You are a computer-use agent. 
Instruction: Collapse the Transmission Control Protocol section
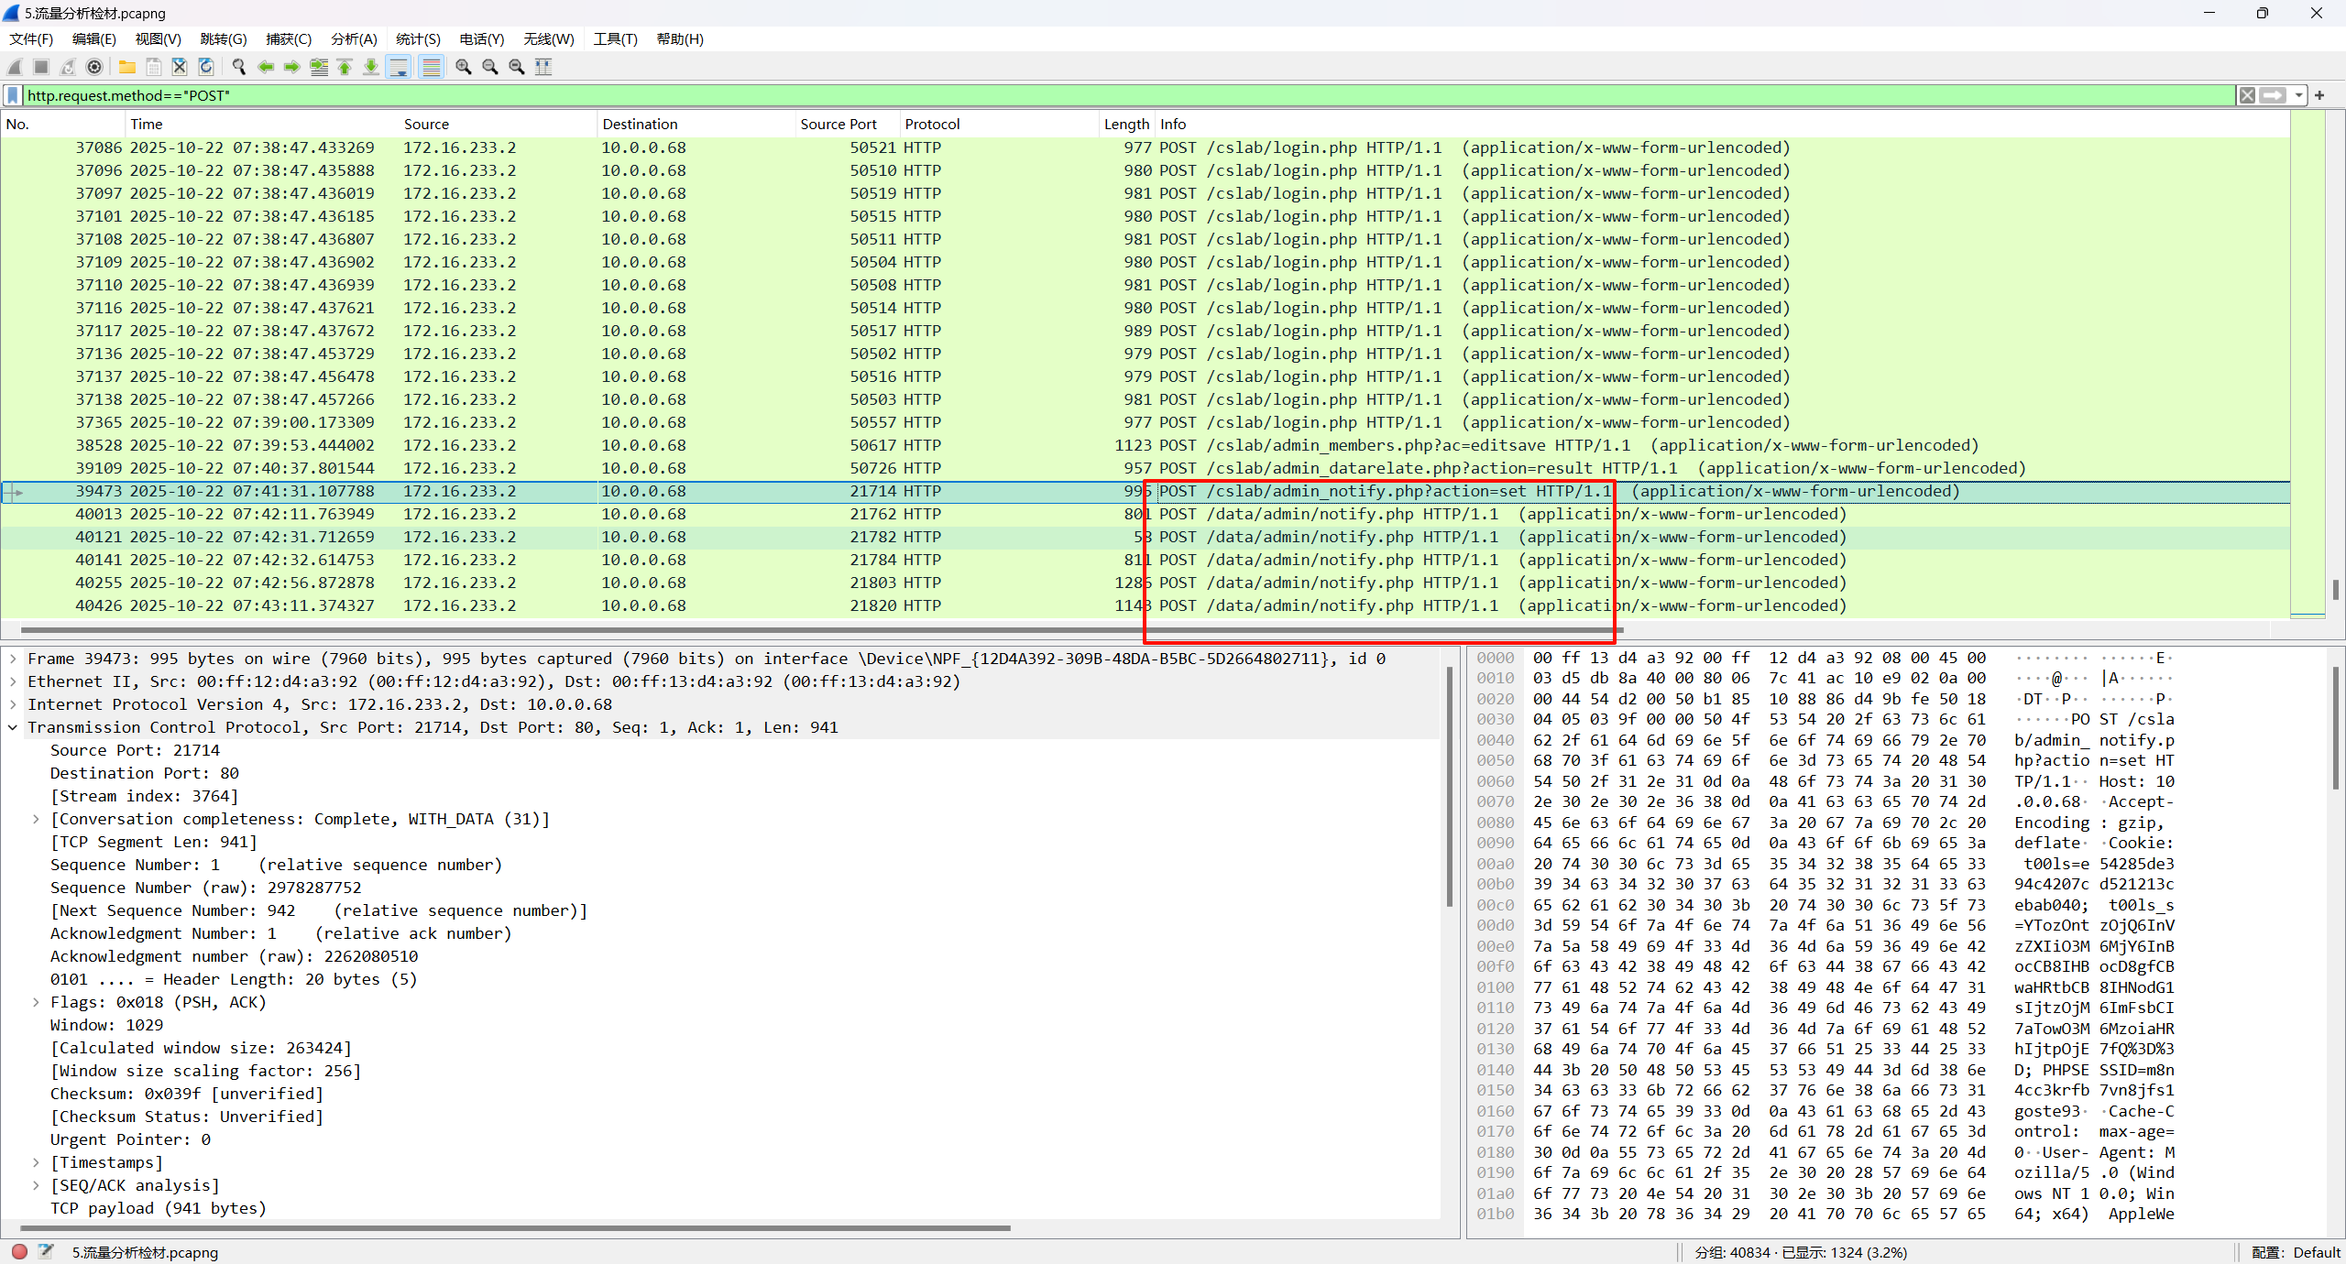click(x=13, y=727)
